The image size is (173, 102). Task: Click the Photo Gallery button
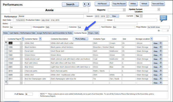(80, 39)
